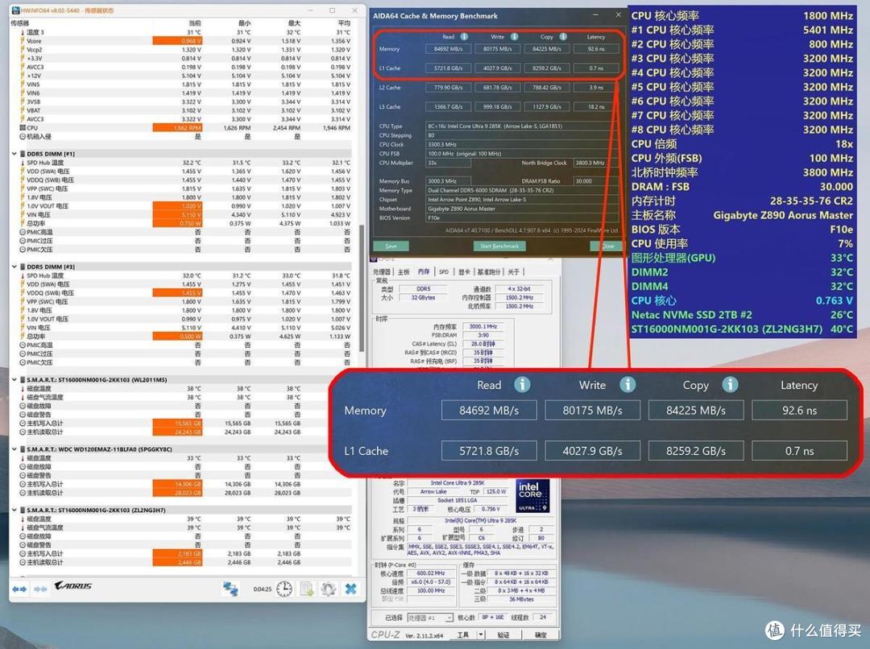This screenshot has width=870, height=649.
Task: Switch to the 处理器 tab in CPU-Z
Action: [x=382, y=272]
